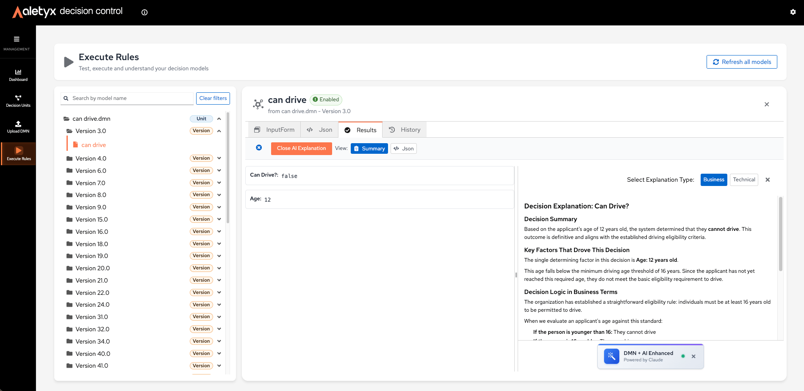Click the splitter handle between result panes

click(516, 275)
